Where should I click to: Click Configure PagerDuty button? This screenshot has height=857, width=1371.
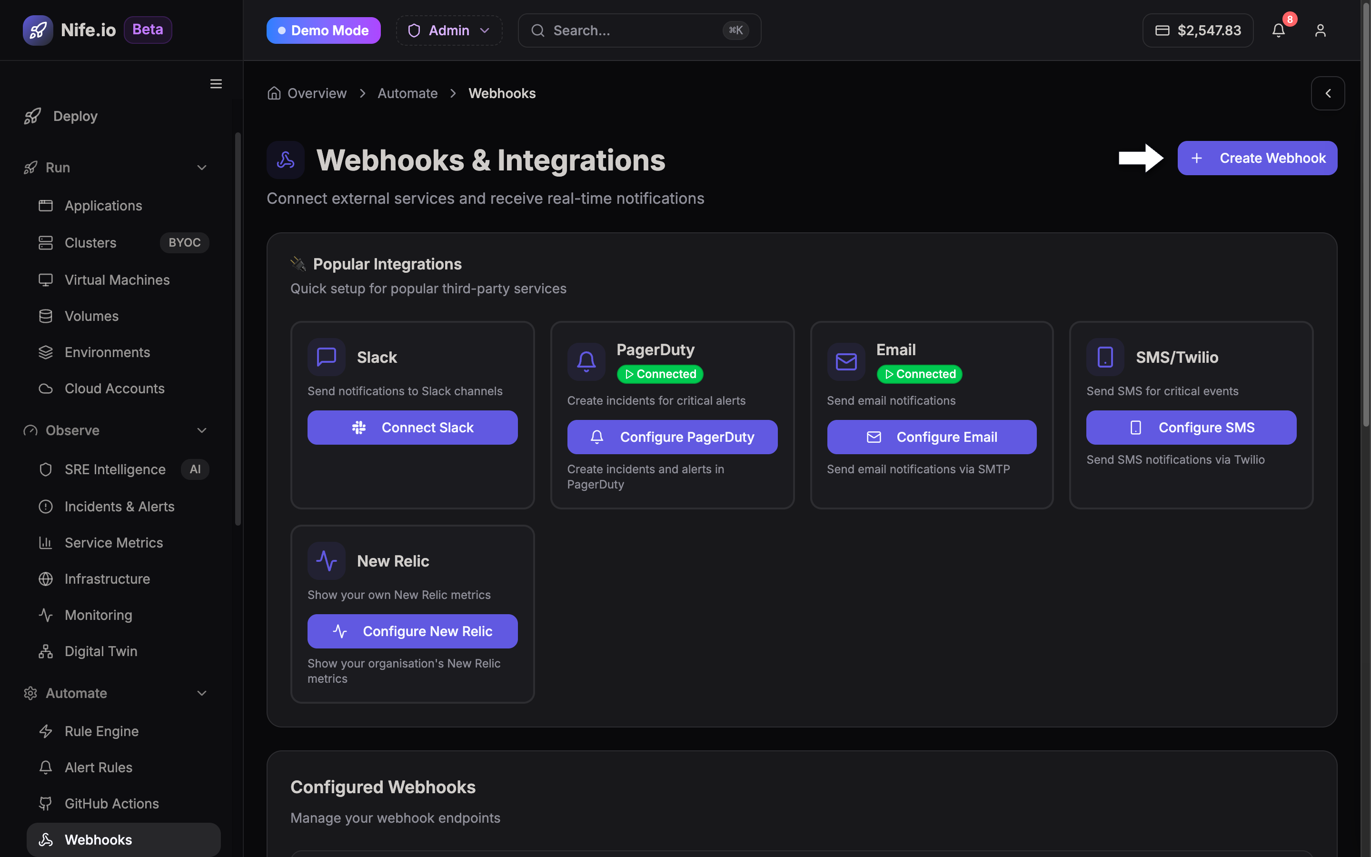672,437
